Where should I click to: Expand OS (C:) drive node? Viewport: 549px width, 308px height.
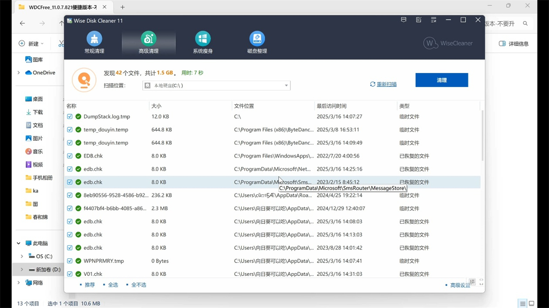pyautogui.click(x=22, y=256)
